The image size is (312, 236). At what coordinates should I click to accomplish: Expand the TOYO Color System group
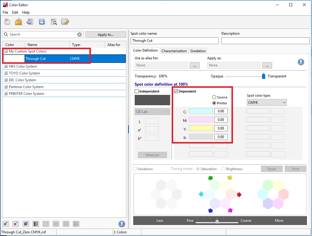[6, 73]
